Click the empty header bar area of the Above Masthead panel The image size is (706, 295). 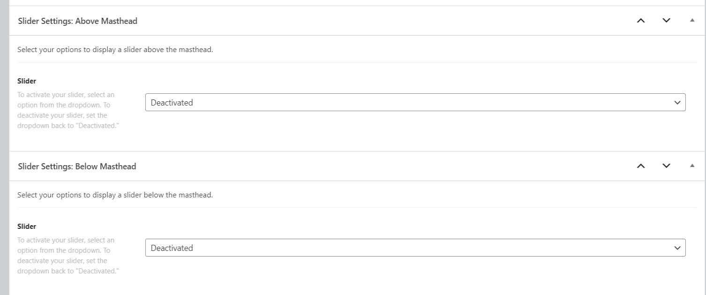click(384, 21)
